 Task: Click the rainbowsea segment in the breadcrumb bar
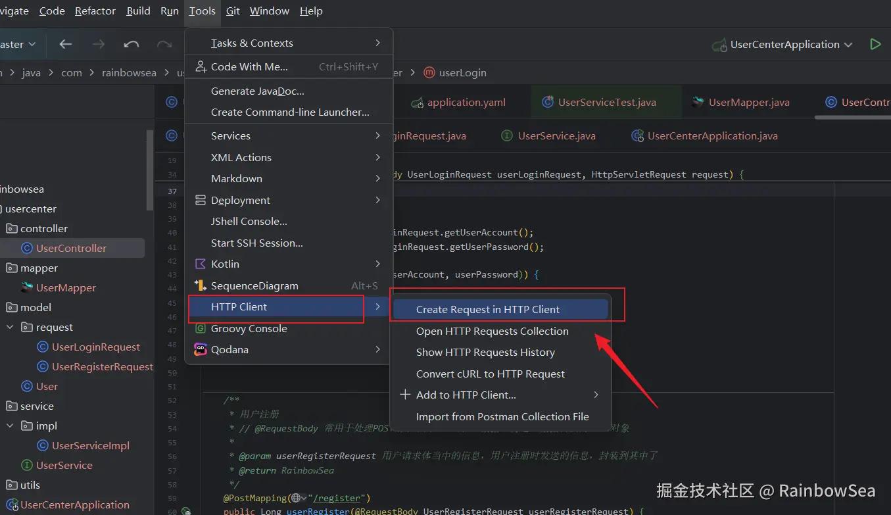point(129,73)
